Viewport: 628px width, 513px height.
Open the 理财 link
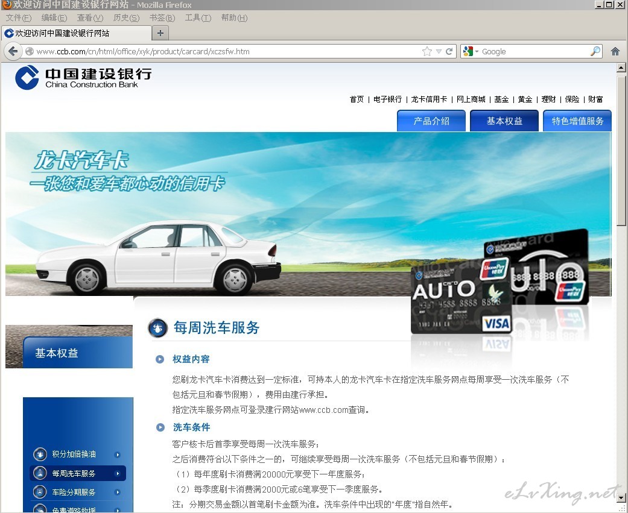click(548, 99)
